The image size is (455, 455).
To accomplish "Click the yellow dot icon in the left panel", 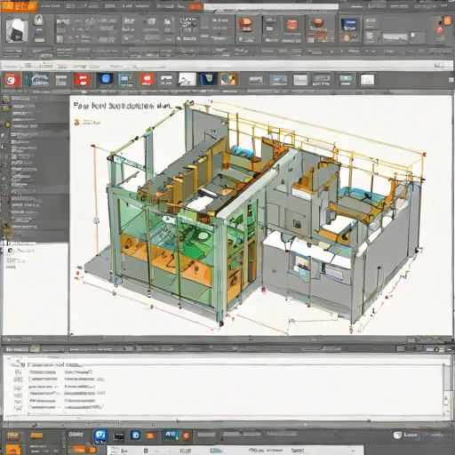I will (8, 125).
